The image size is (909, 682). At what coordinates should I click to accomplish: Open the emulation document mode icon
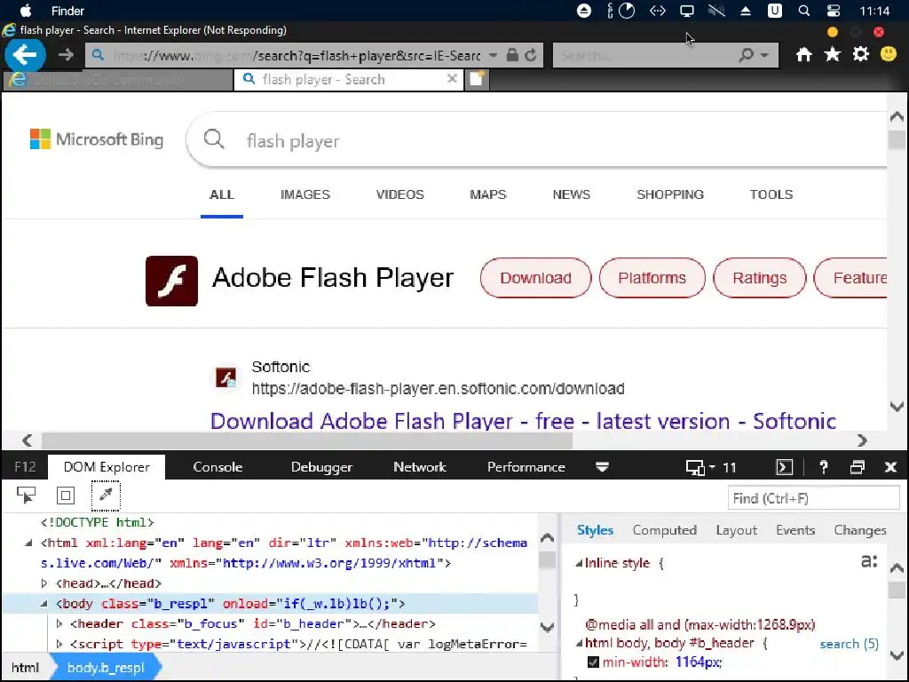tap(694, 467)
